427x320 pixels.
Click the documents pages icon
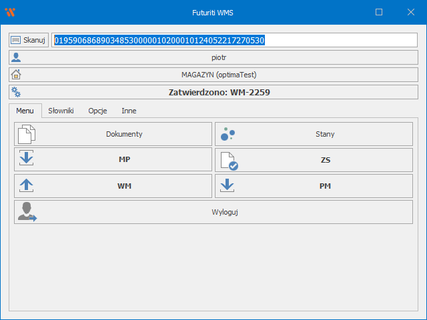26,134
